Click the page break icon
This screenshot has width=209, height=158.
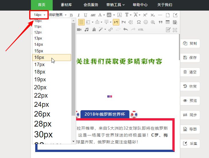(131, 22)
